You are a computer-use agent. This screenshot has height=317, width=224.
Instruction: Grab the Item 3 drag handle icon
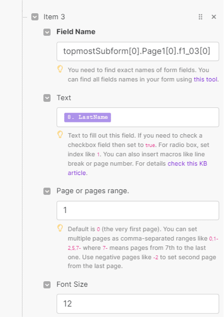pyautogui.click(x=200, y=17)
